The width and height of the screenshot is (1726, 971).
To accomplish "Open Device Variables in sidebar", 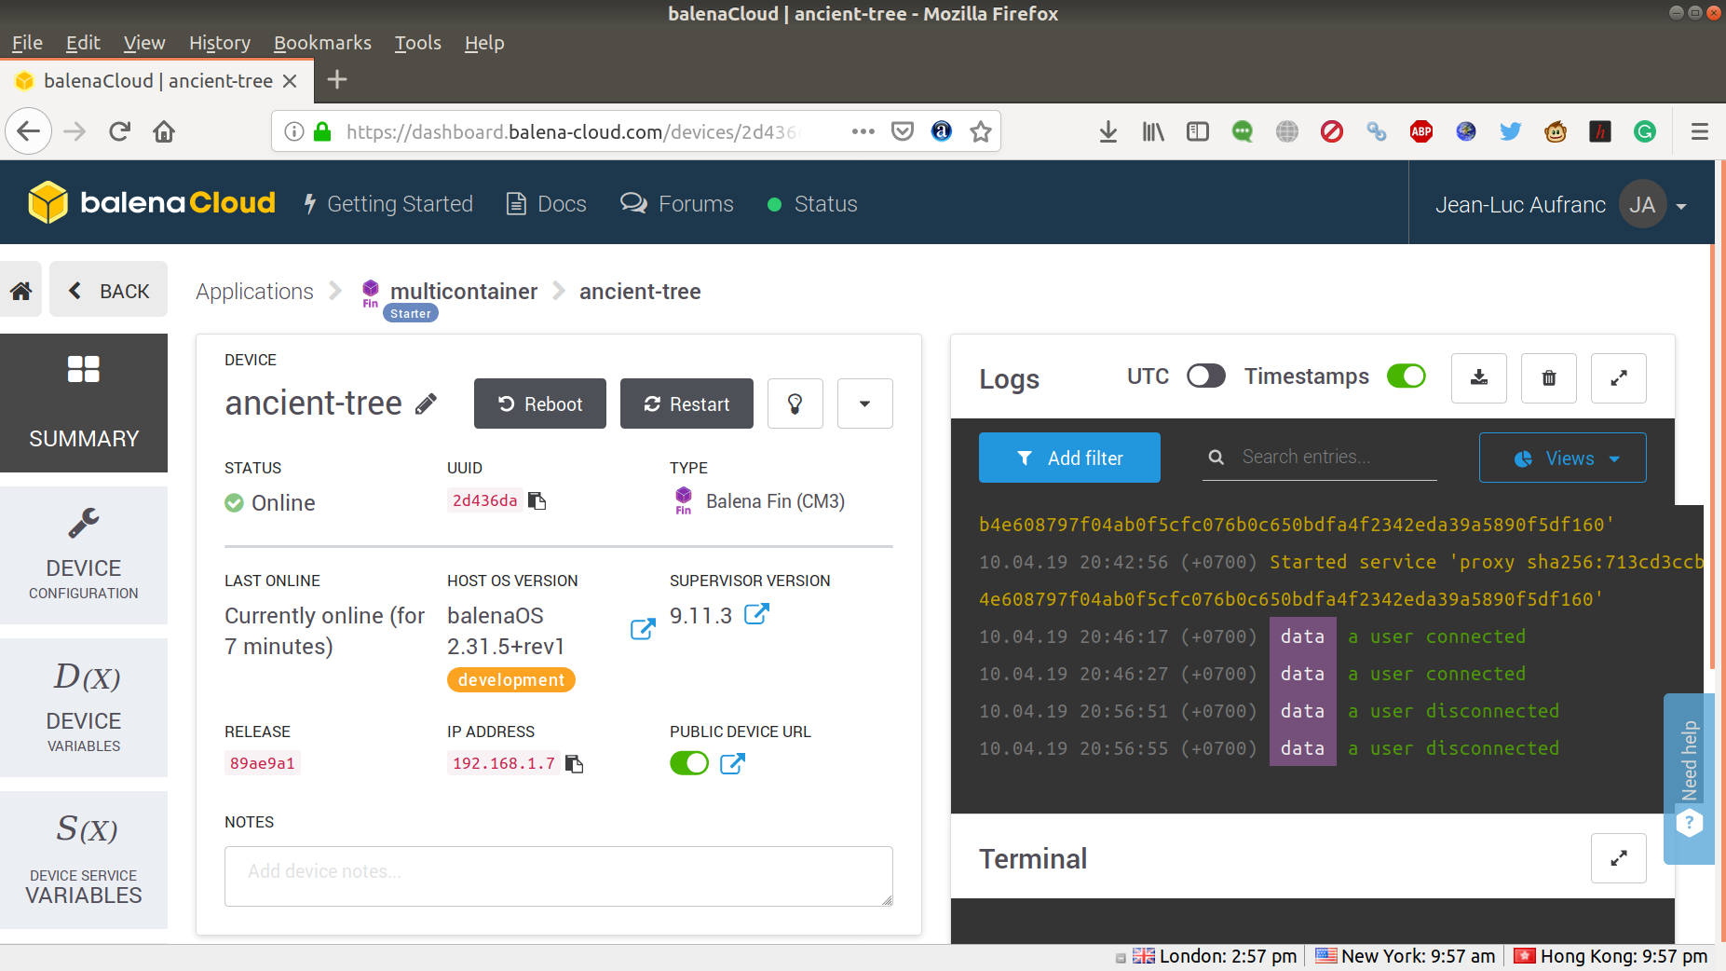I will 84,707.
